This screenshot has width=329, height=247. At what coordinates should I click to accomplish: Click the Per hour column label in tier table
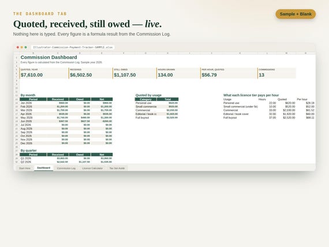302,99
